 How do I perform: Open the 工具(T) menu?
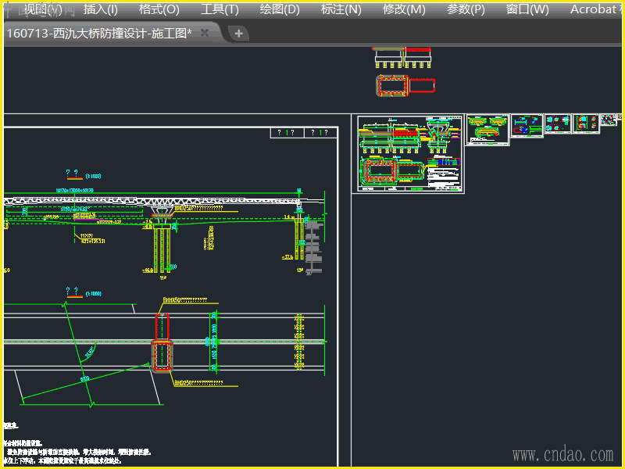220,9
